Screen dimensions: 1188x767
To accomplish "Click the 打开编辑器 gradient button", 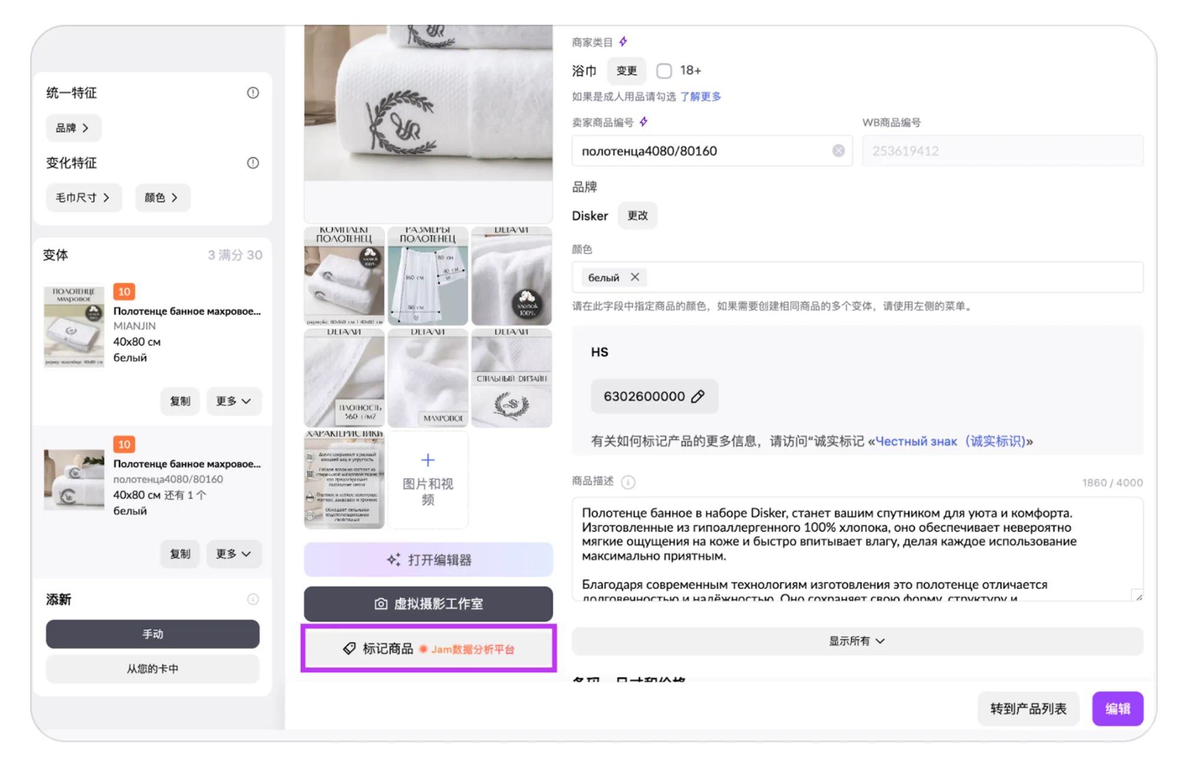I will (428, 560).
